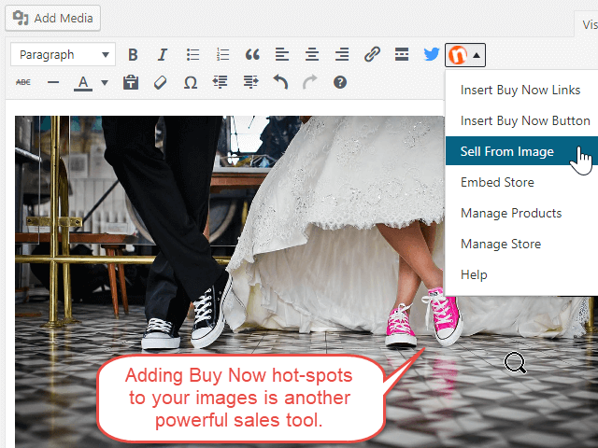Click Paste as text clipboard icon
The width and height of the screenshot is (598, 448).
pos(131,82)
